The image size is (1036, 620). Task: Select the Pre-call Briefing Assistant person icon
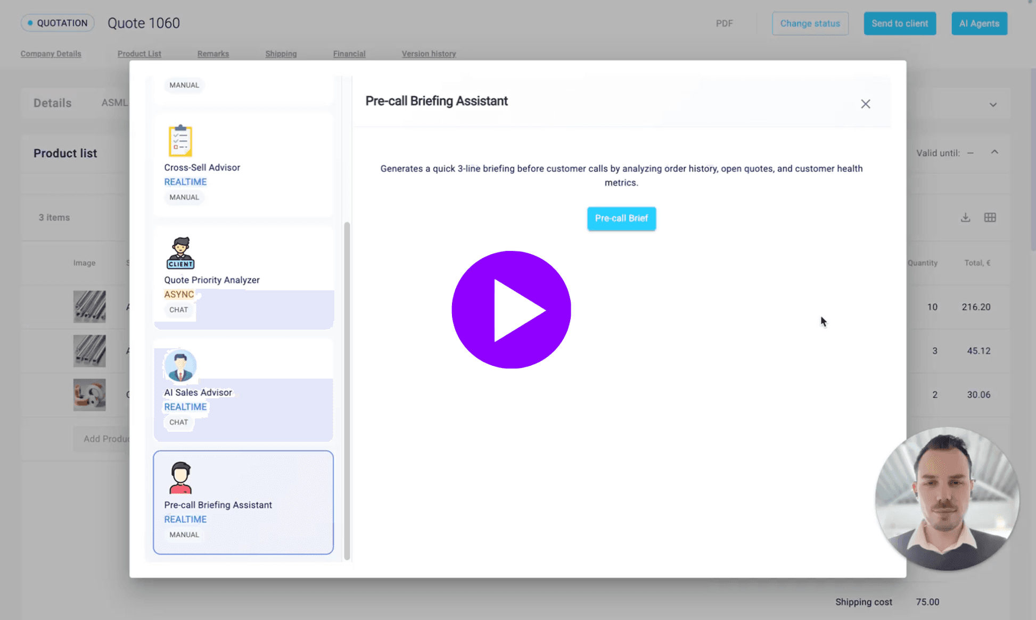click(180, 477)
